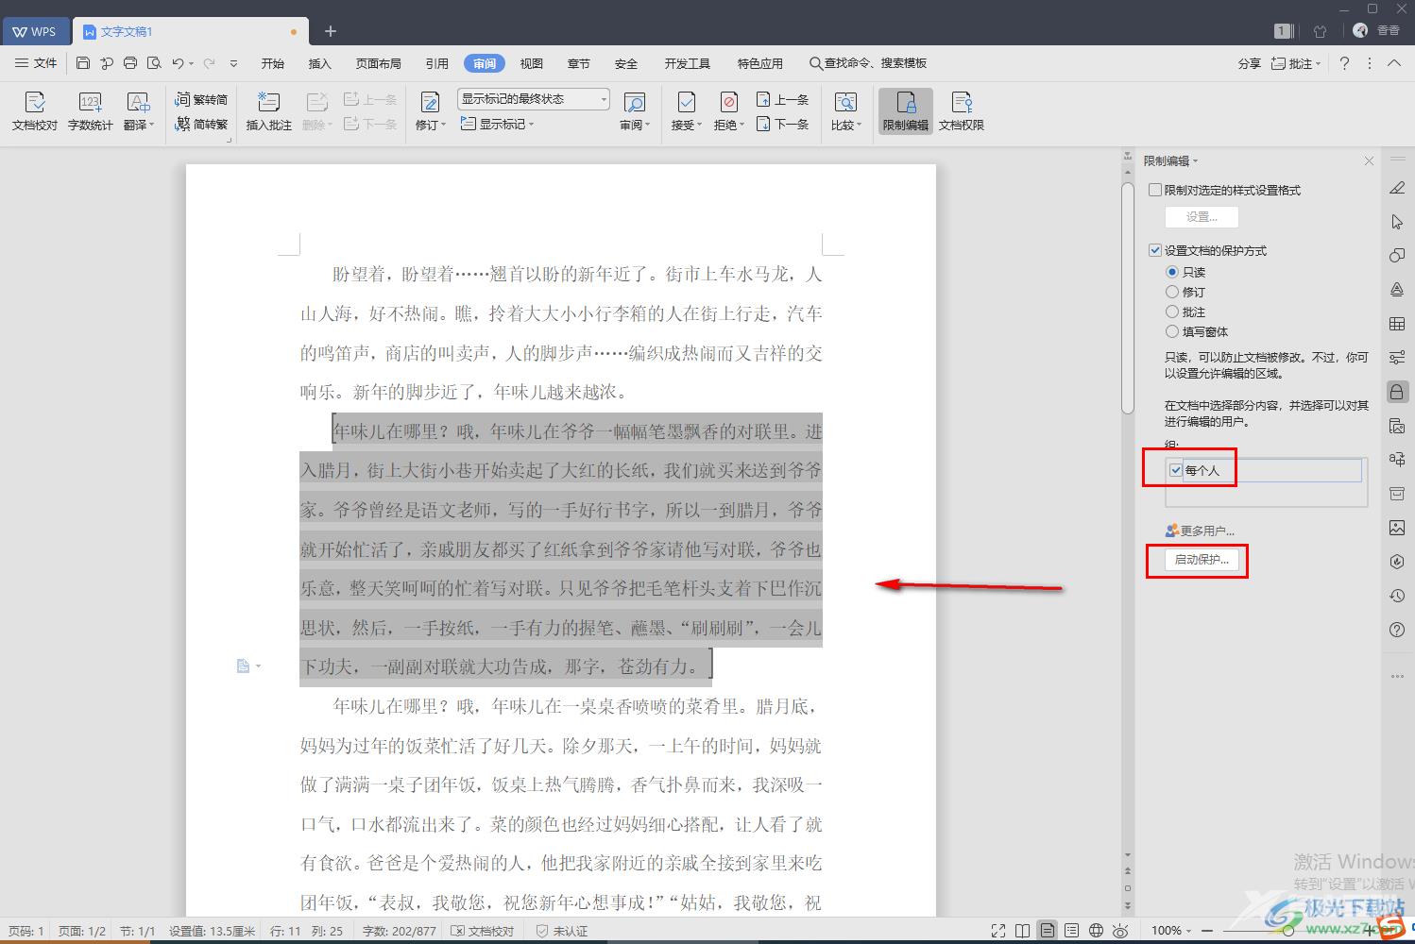Image resolution: width=1415 pixels, height=944 pixels.
Task: Open a new document tab with plus
Action: [331, 31]
